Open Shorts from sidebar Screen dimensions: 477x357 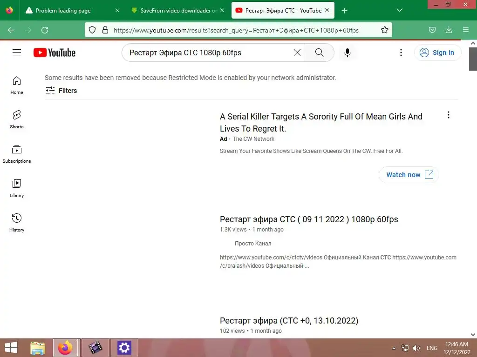click(x=17, y=119)
